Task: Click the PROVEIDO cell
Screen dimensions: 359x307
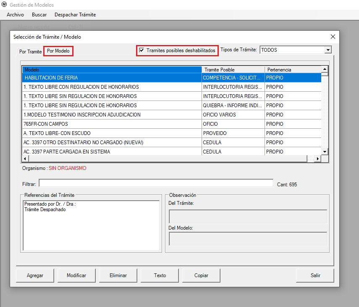Action: pyautogui.click(x=233, y=133)
